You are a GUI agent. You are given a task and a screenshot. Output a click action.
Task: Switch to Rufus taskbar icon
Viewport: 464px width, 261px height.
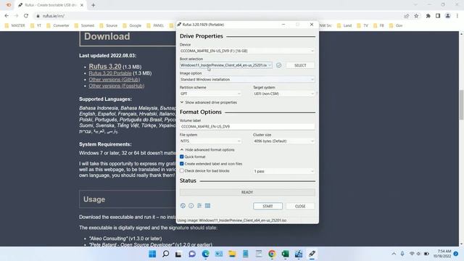coord(312,254)
